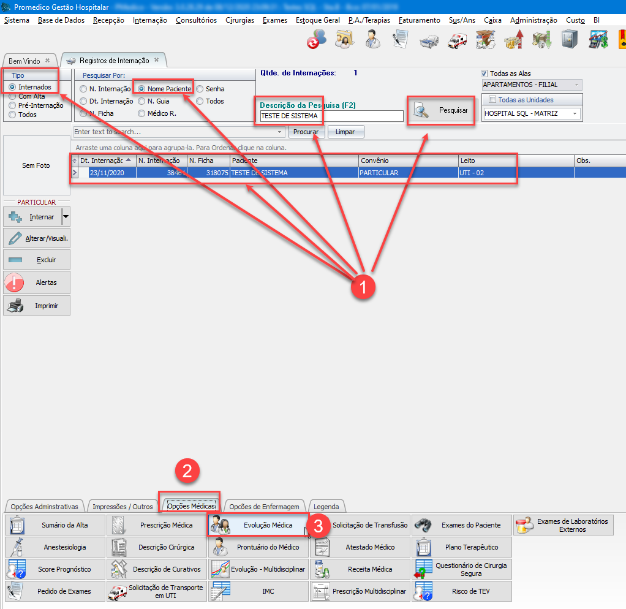626x609 pixels.
Task: Open the Faturamento menu
Action: 419,20
